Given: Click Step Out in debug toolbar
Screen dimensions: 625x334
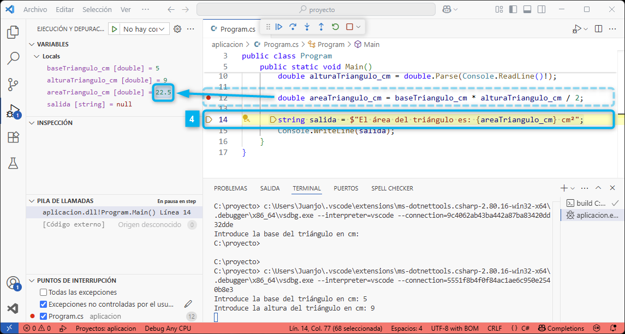Looking at the screenshot, I should [x=321, y=27].
